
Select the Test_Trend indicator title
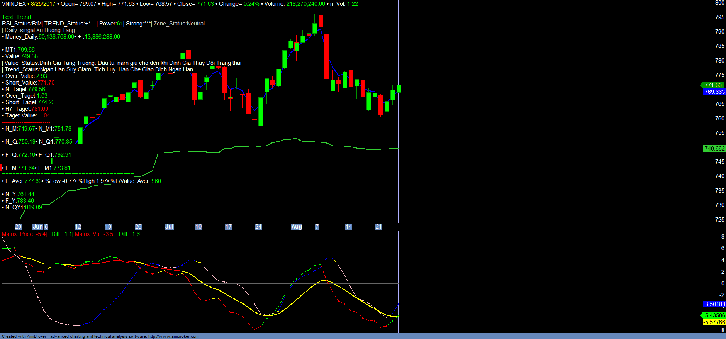click(x=17, y=17)
